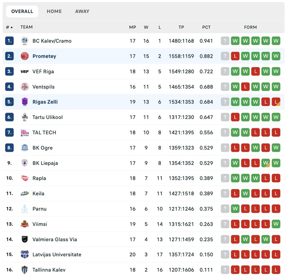Click the Viimsi team logo
The image size is (289, 277).
(x=25, y=224)
